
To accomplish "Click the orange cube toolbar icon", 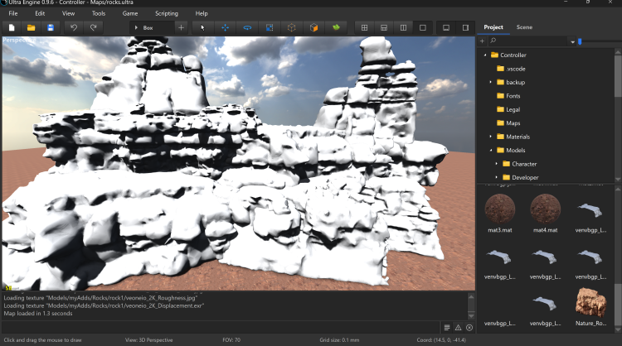I will click(x=313, y=27).
